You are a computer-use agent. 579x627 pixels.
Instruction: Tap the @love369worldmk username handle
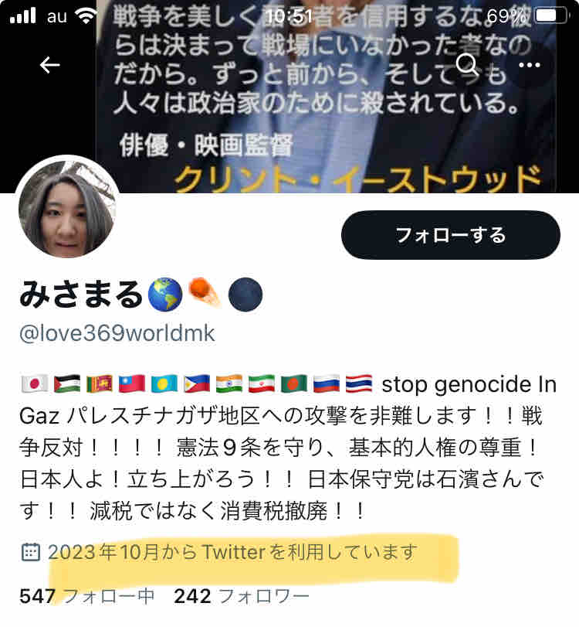click(x=117, y=333)
